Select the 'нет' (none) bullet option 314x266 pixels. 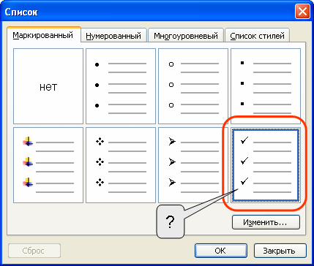48,86
